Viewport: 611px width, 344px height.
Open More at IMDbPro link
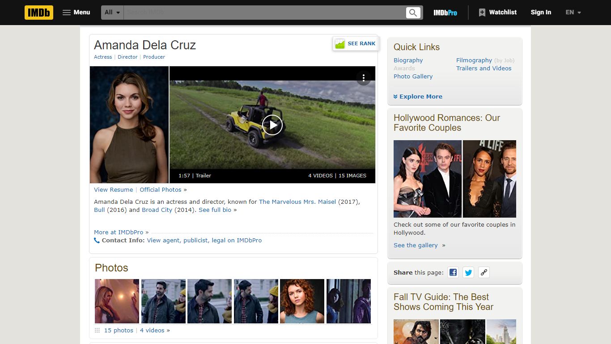click(x=119, y=232)
